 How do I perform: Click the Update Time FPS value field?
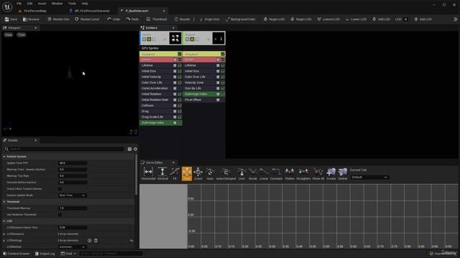click(73, 163)
